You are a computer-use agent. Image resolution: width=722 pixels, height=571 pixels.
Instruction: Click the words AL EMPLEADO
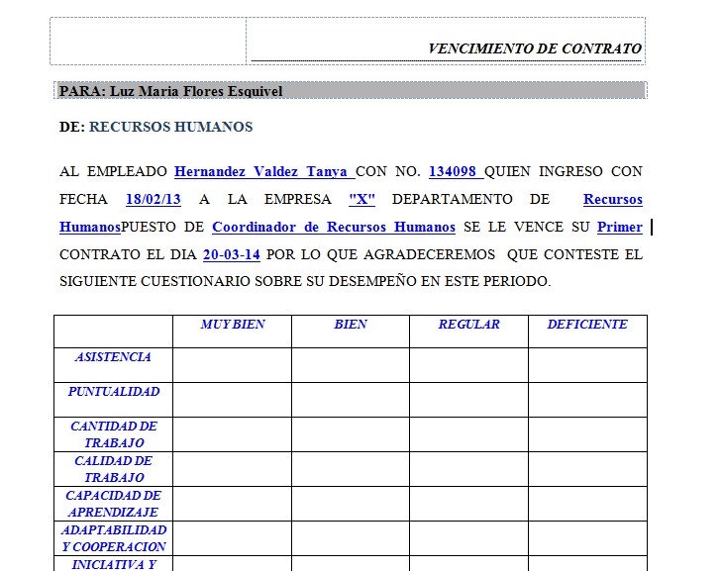coord(113,171)
